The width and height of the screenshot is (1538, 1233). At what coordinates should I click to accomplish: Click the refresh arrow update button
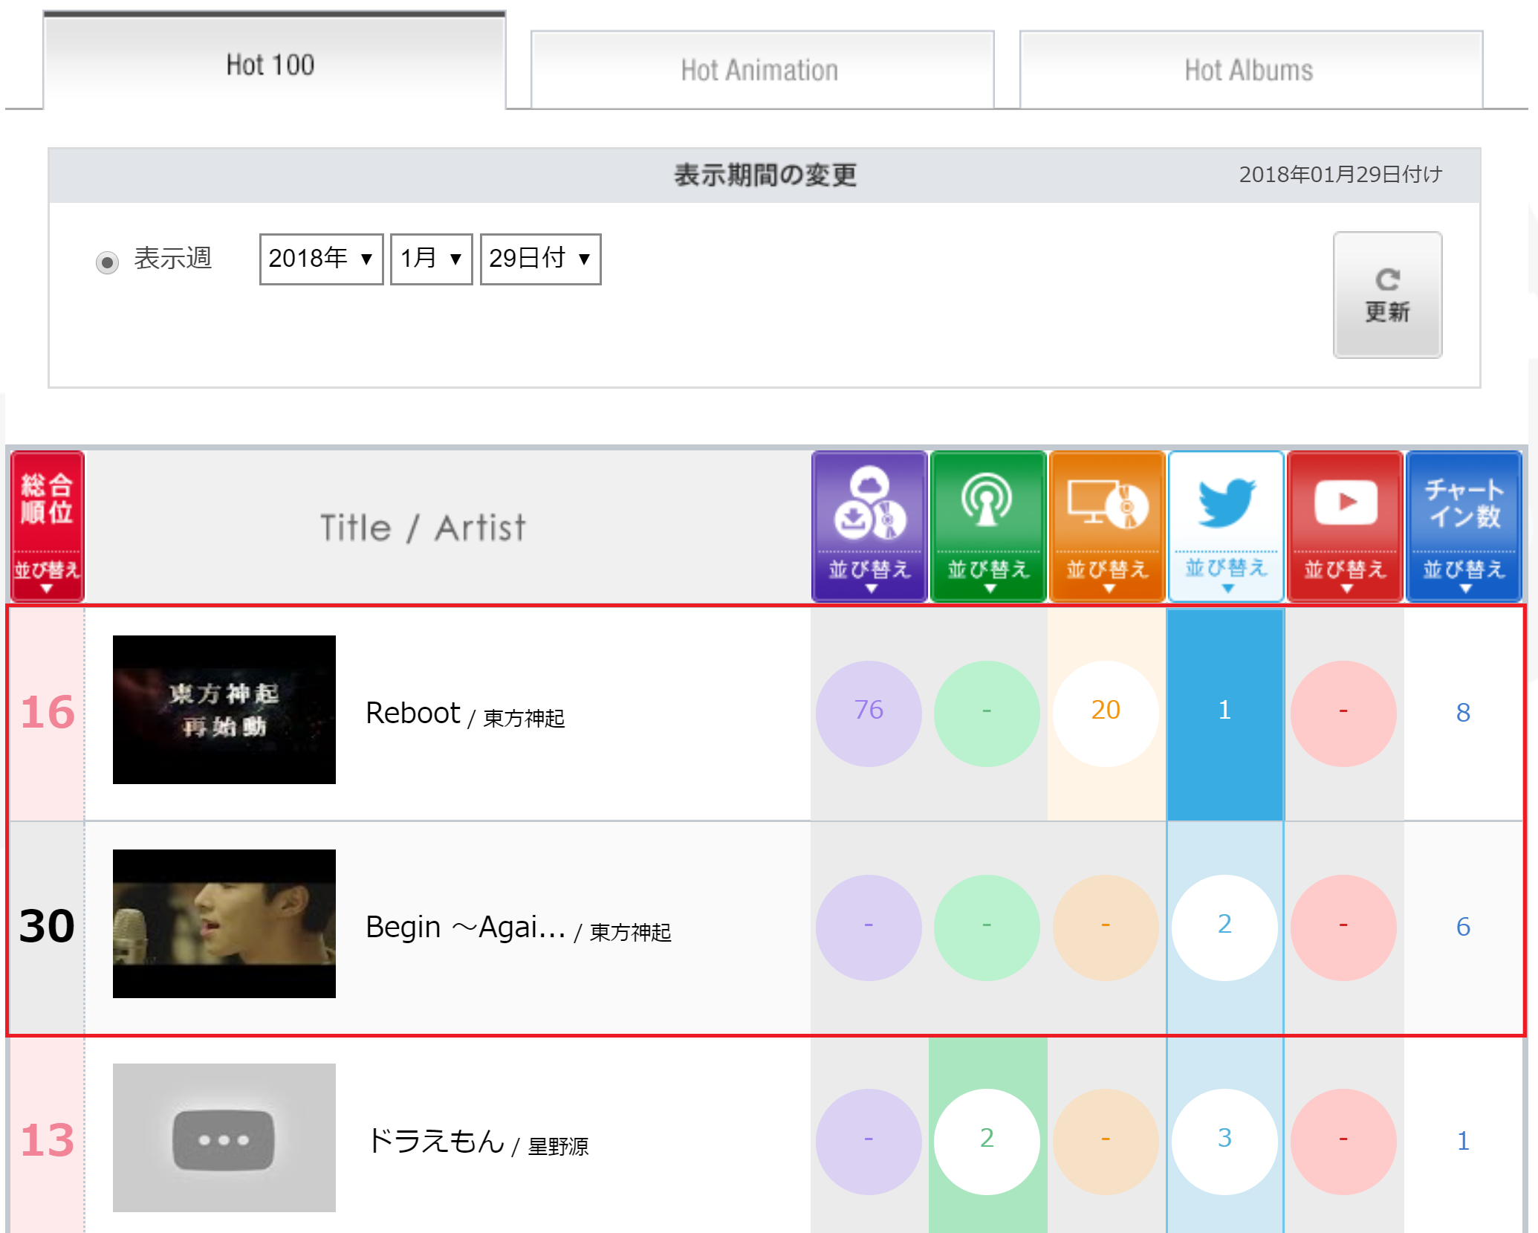coord(1387,295)
